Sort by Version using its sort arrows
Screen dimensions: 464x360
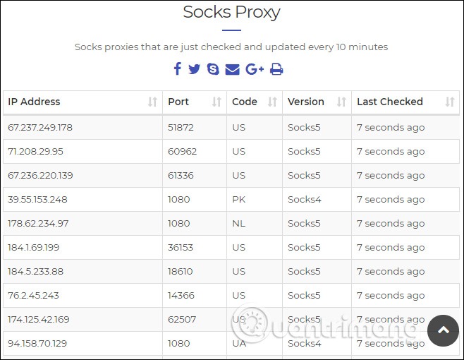point(341,102)
